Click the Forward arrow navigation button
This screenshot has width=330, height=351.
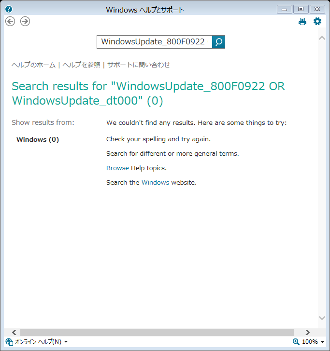tap(25, 21)
